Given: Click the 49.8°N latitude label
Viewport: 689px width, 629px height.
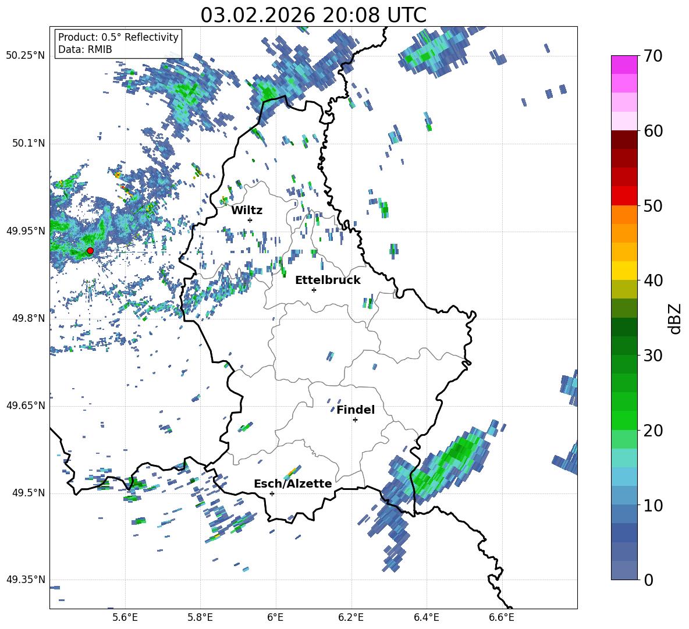Looking at the screenshot, I should [29, 318].
